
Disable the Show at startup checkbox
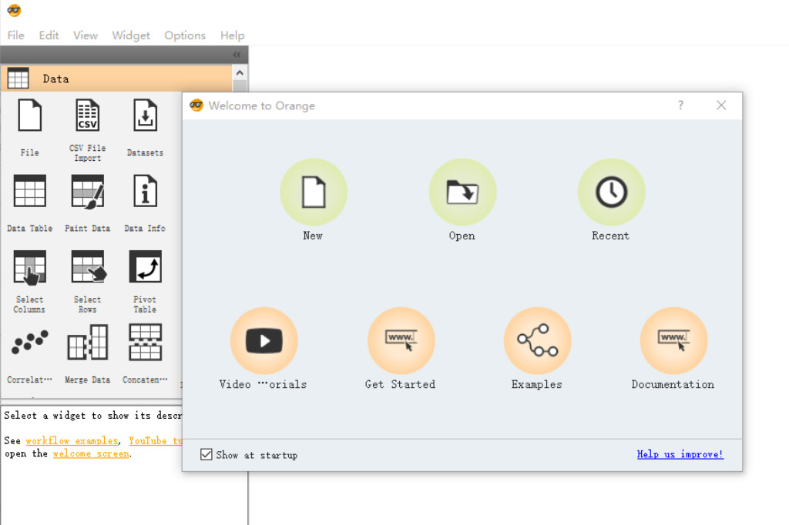tap(206, 455)
